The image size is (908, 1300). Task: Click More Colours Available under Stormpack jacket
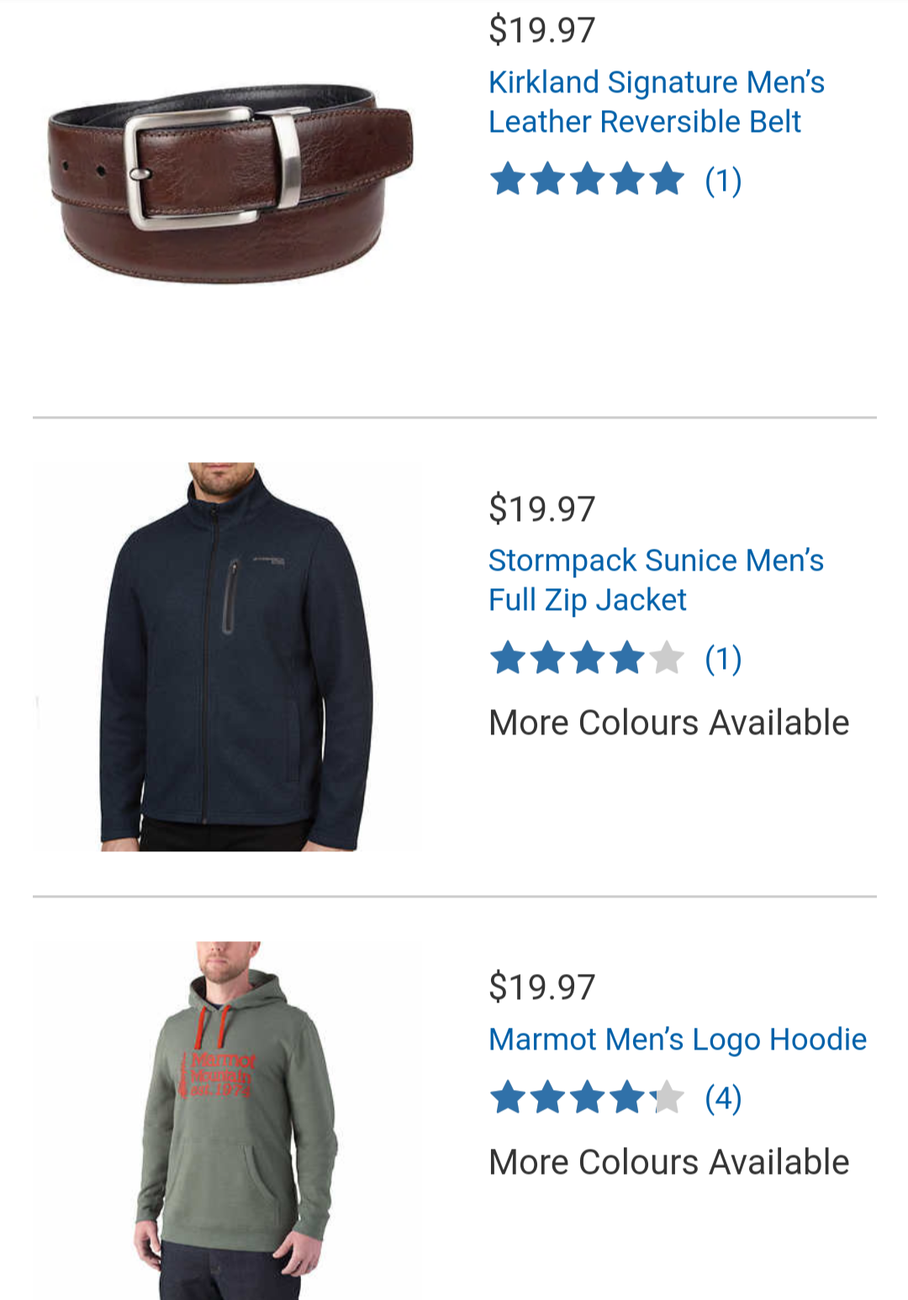669,723
